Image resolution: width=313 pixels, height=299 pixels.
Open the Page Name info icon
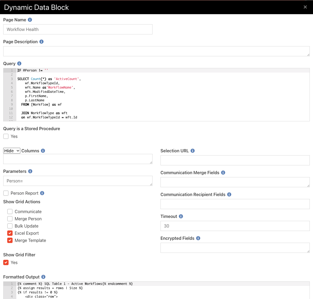click(30, 20)
